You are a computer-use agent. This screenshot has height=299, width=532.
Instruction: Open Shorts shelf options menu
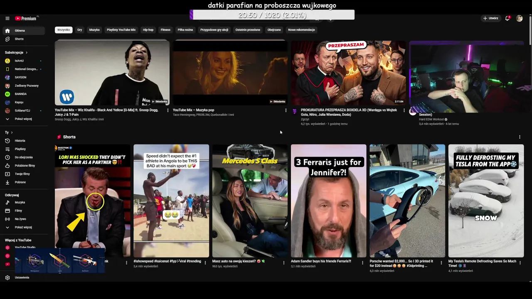[x=520, y=137]
